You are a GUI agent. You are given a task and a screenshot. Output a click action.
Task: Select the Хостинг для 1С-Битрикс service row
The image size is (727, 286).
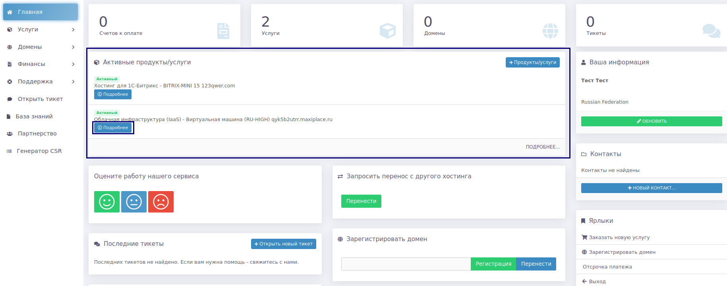(327, 88)
